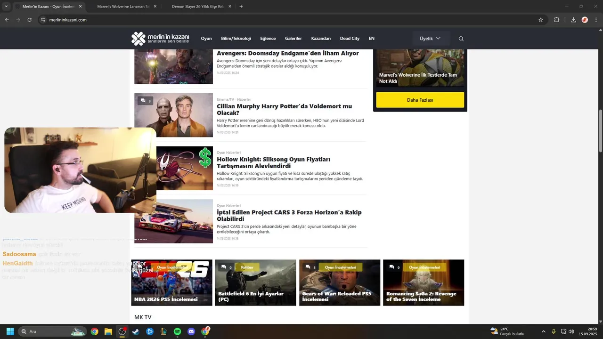Open the Galeriler menu
This screenshot has width=603, height=339.
click(293, 39)
